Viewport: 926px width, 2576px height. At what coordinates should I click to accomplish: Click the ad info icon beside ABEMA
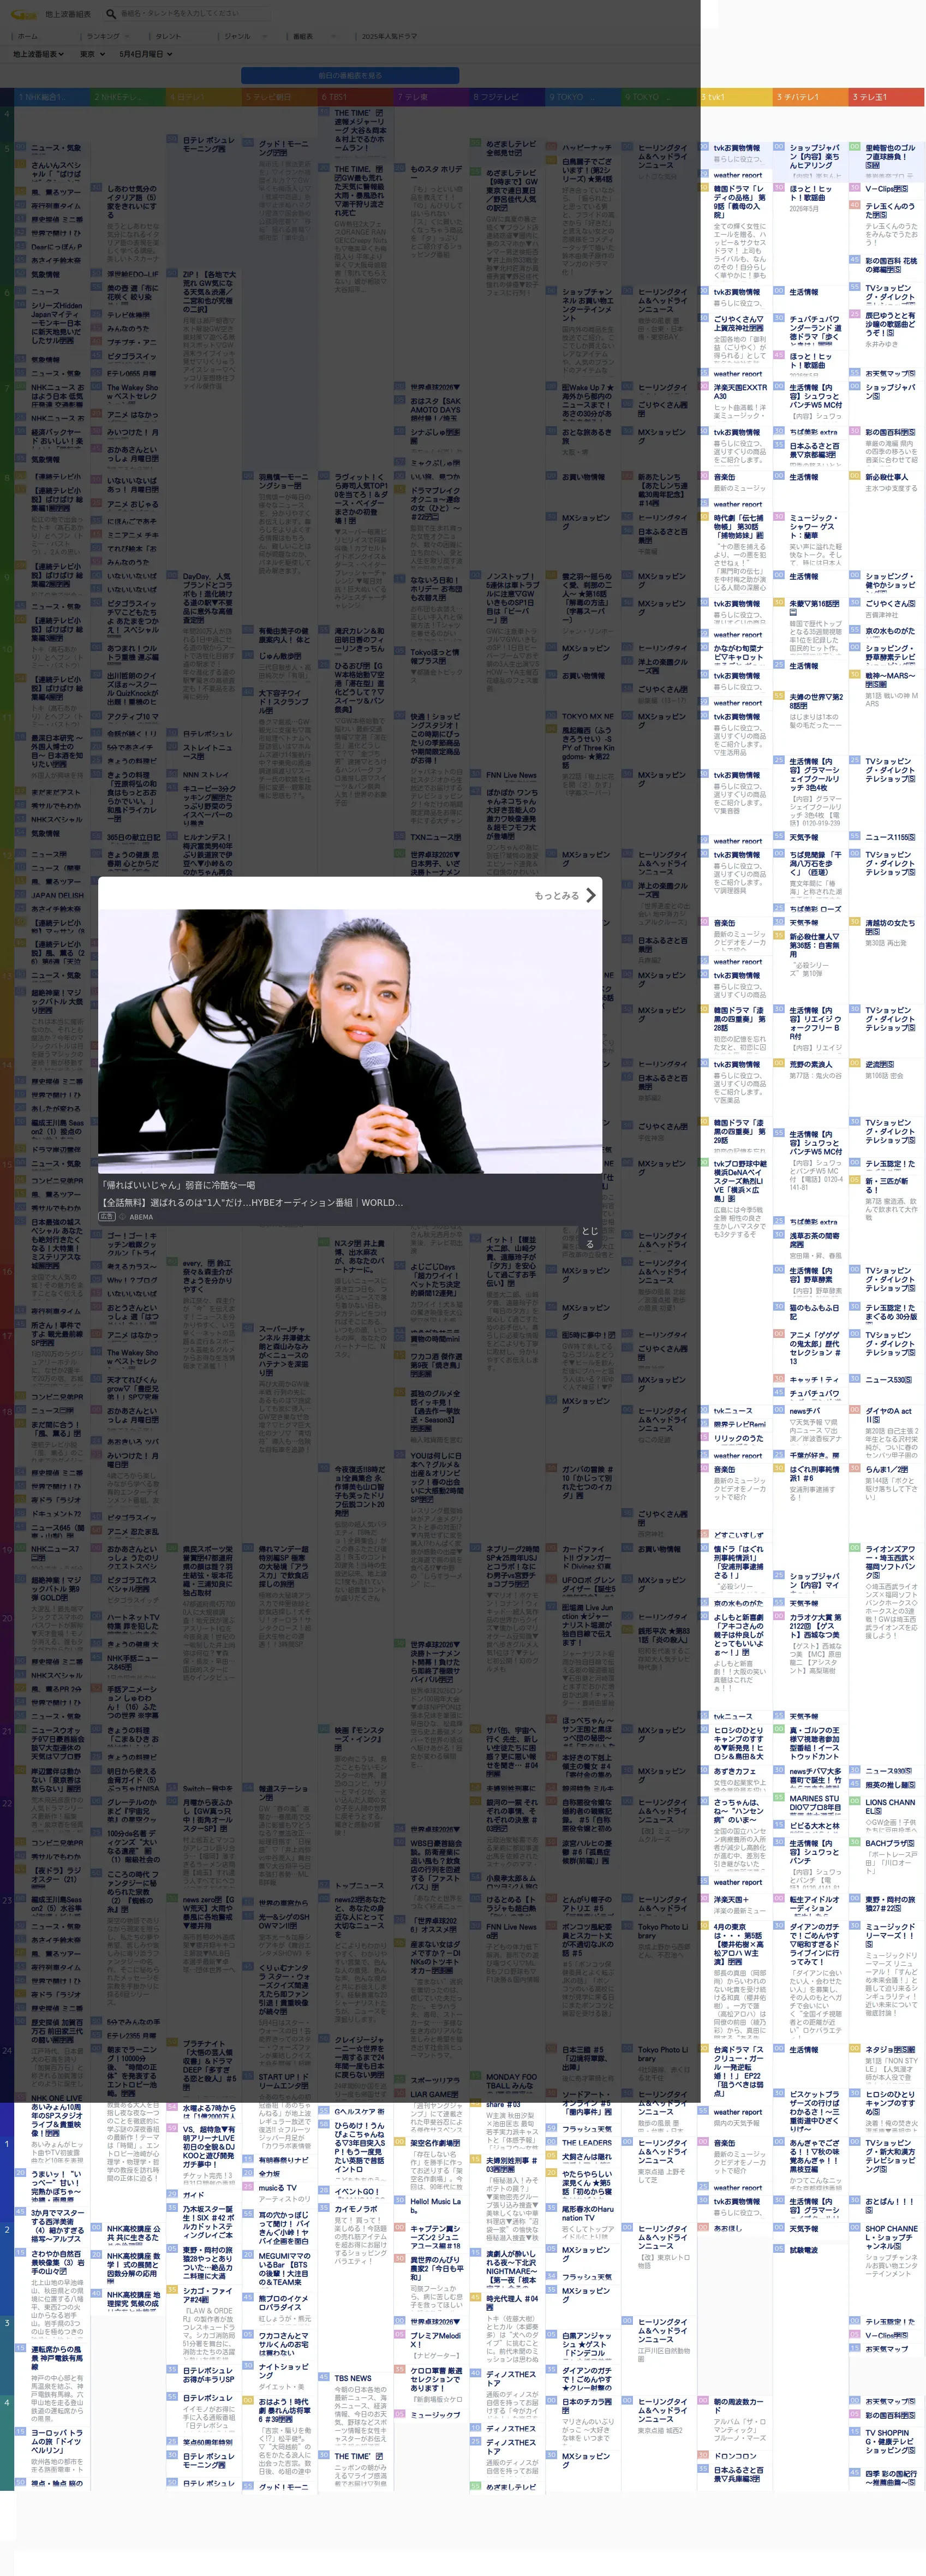(123, 1217)
